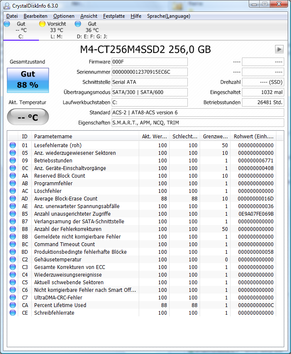Click the Drehzahl field ---- (SSD)

point(263,82)
